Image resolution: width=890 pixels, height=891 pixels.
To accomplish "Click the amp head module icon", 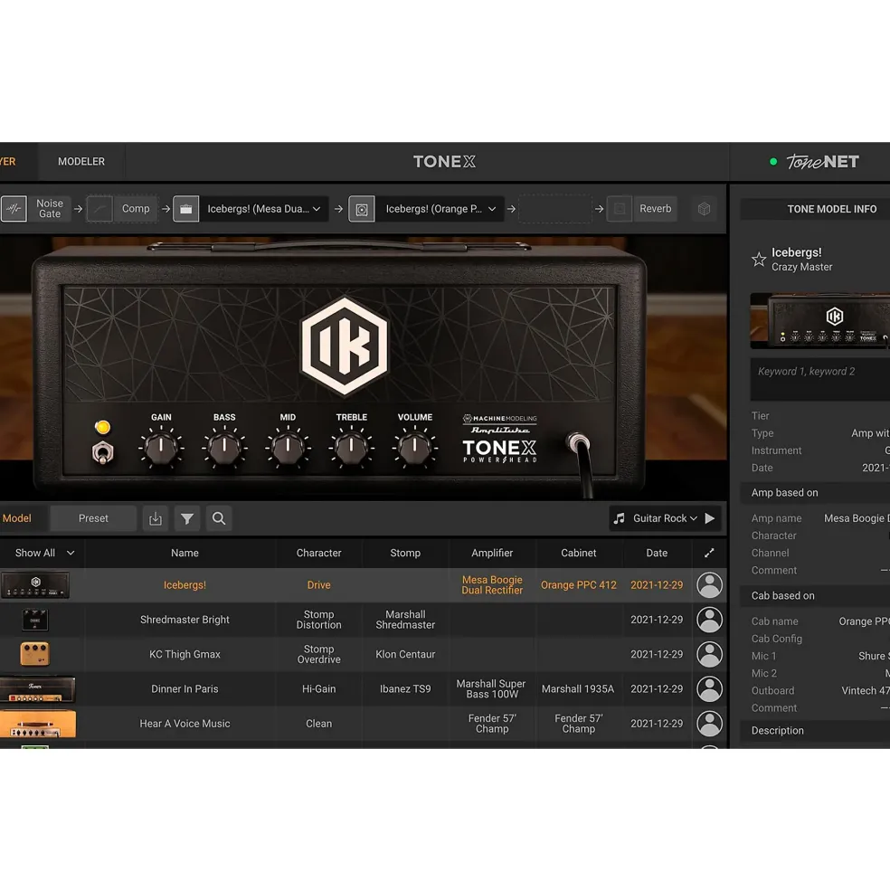I will (185, 209).
